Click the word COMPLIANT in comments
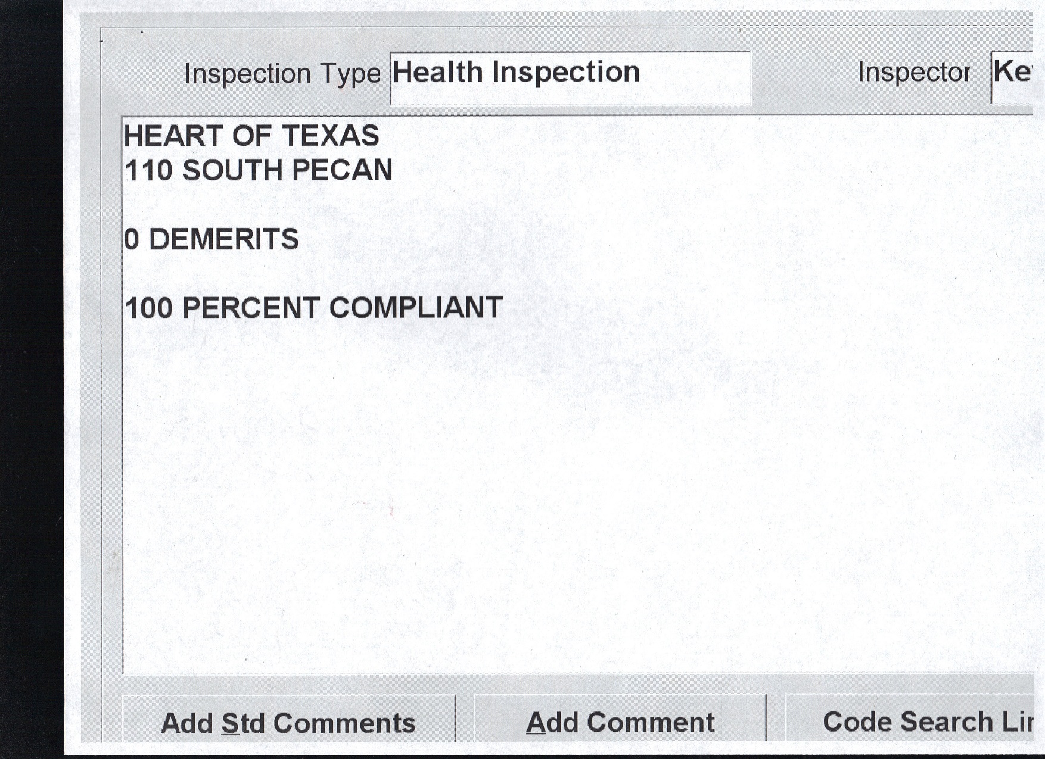This screenshot has width=1045, height=759. tap(416, 308)
